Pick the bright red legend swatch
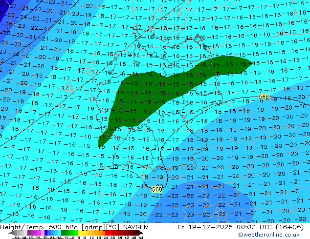The width and height of the screenshot is (310, 239). click(x=107, y=233)
